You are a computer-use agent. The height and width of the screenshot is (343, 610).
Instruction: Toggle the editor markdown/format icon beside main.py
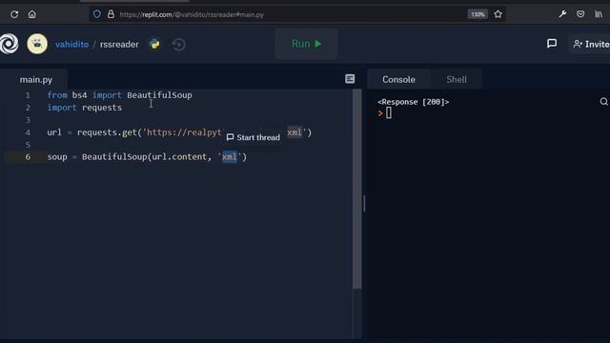pos(350,79)
